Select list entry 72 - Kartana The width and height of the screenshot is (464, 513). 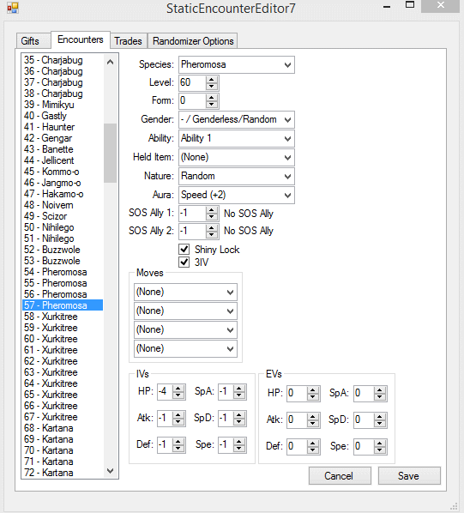tap(63, 473)
